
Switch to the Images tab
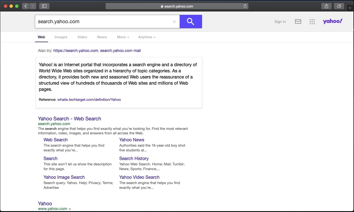61,37
